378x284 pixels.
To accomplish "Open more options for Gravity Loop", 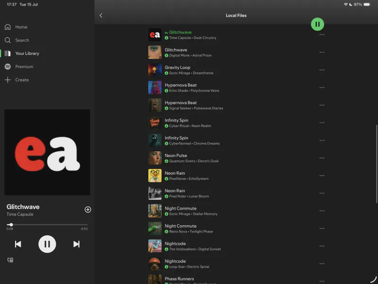I will point(322,70).
